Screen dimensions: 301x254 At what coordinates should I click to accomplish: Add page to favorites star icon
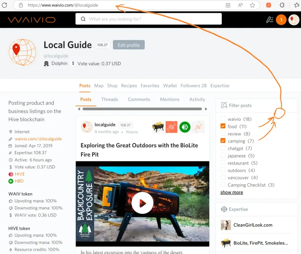click(252, 5)
